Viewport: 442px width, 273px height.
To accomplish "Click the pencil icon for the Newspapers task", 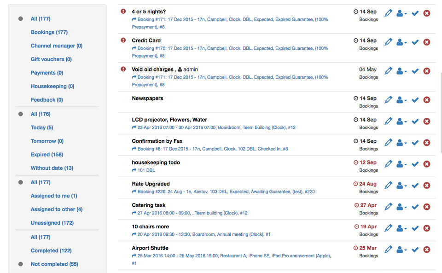I will click(x=388, y=100).
